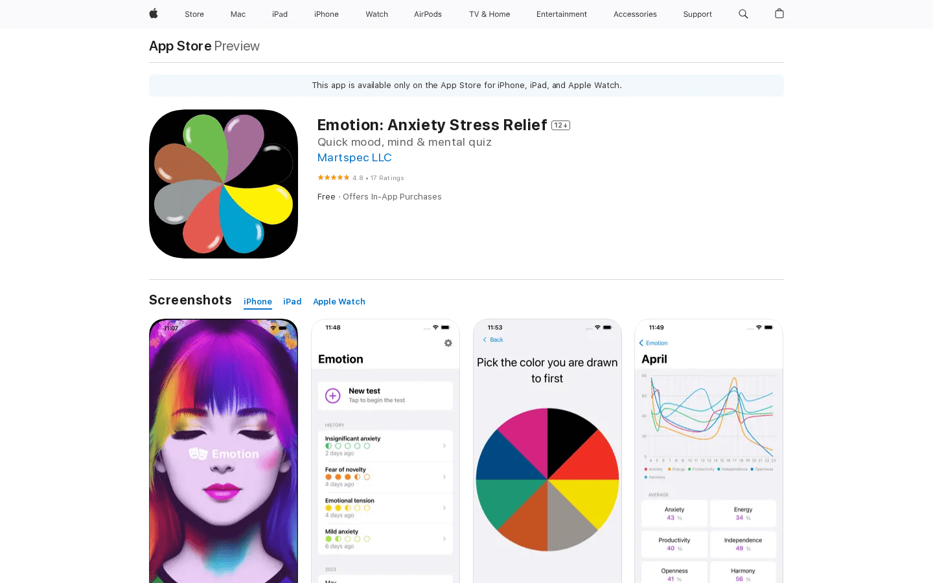Click the settings gear in Emotion screenshot

448,343
